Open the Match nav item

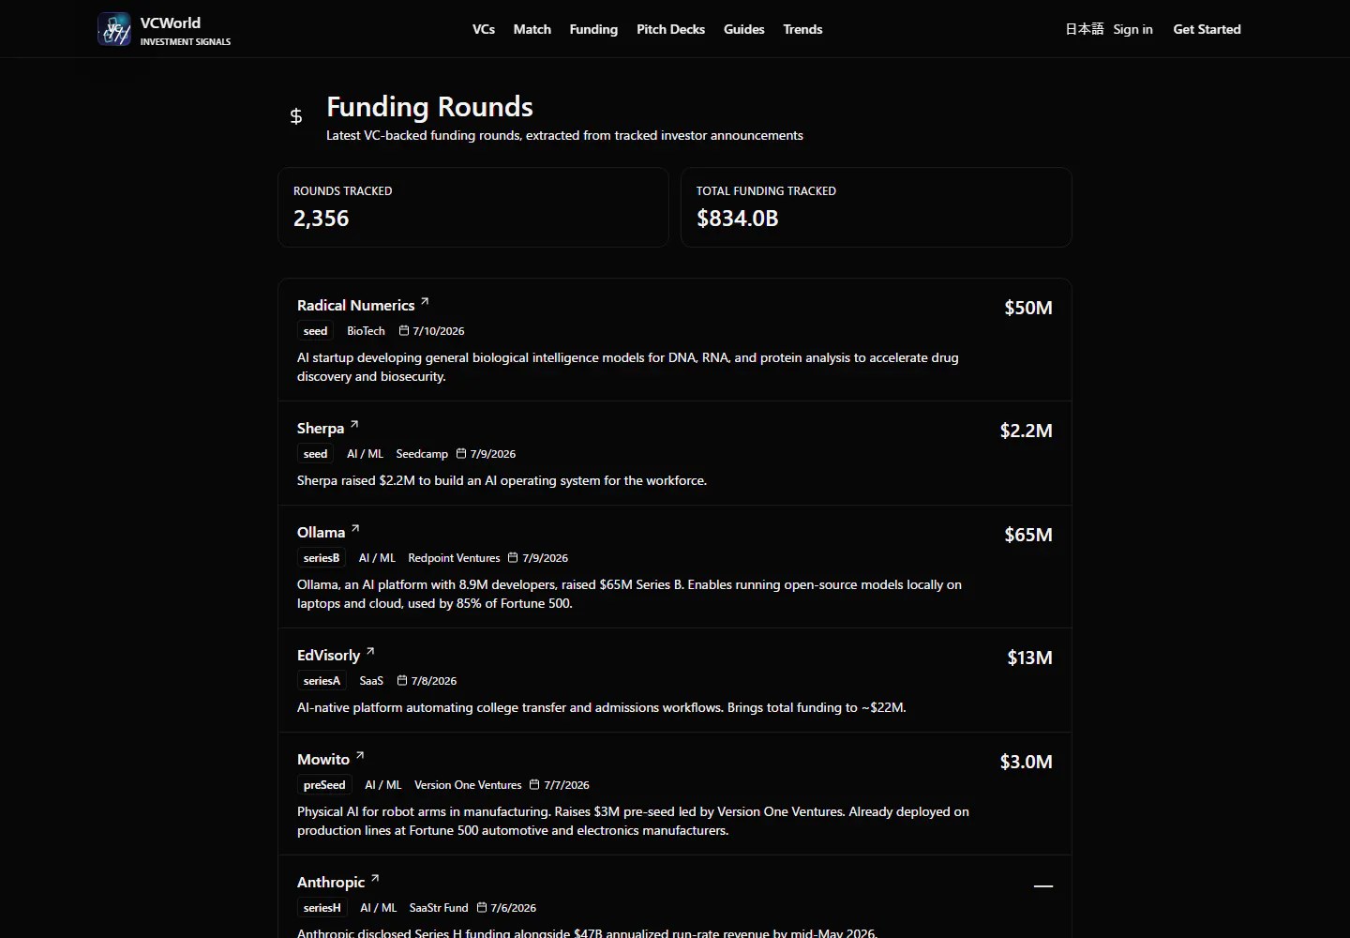532,29
